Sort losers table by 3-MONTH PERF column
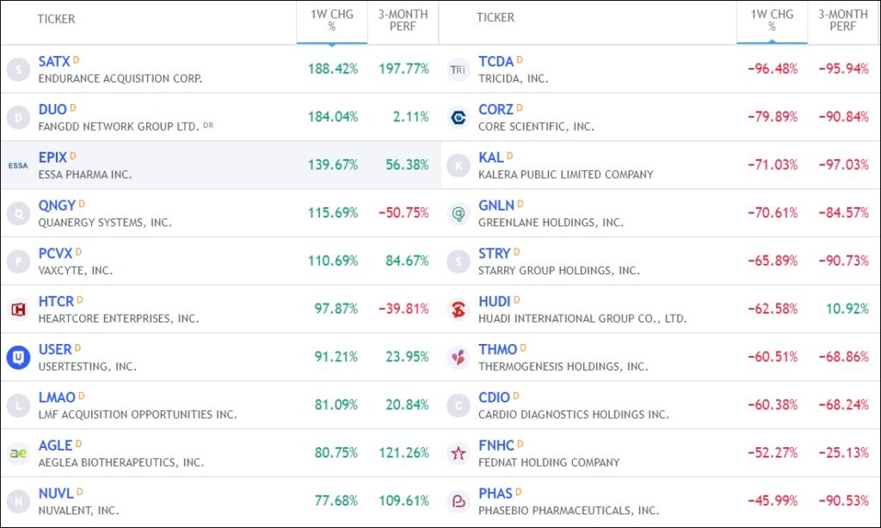The height and width of the screenshot is (528, 881). [843, 21]
